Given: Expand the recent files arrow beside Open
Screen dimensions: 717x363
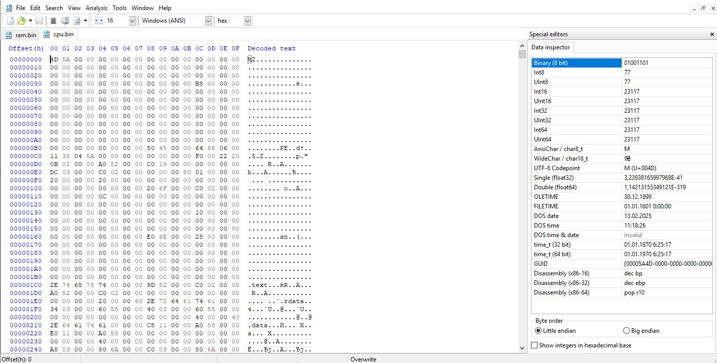Looking at the screenshot, I should pyautogui.click(x=30, y=21).
